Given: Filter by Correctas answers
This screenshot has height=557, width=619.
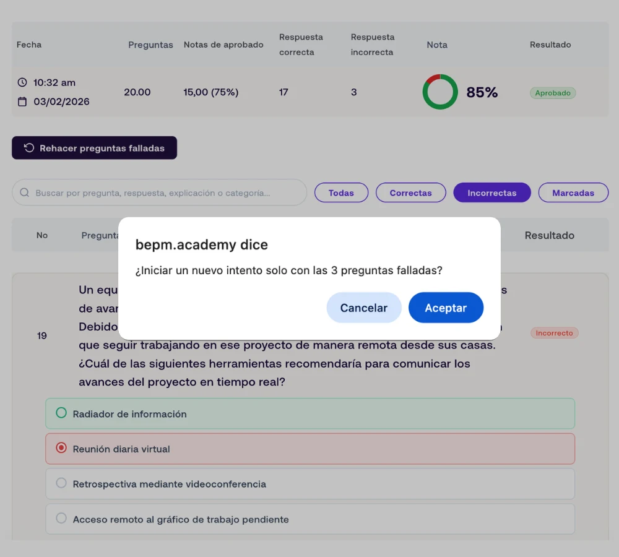Looking at the screenshot, I should coord(410,192).
